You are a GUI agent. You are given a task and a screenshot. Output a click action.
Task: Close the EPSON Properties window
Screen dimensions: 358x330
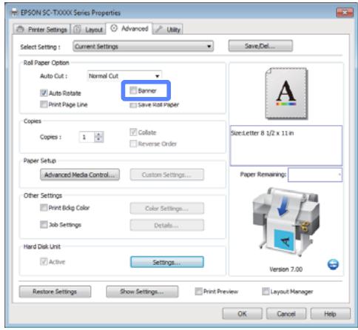tap(345, 12)
